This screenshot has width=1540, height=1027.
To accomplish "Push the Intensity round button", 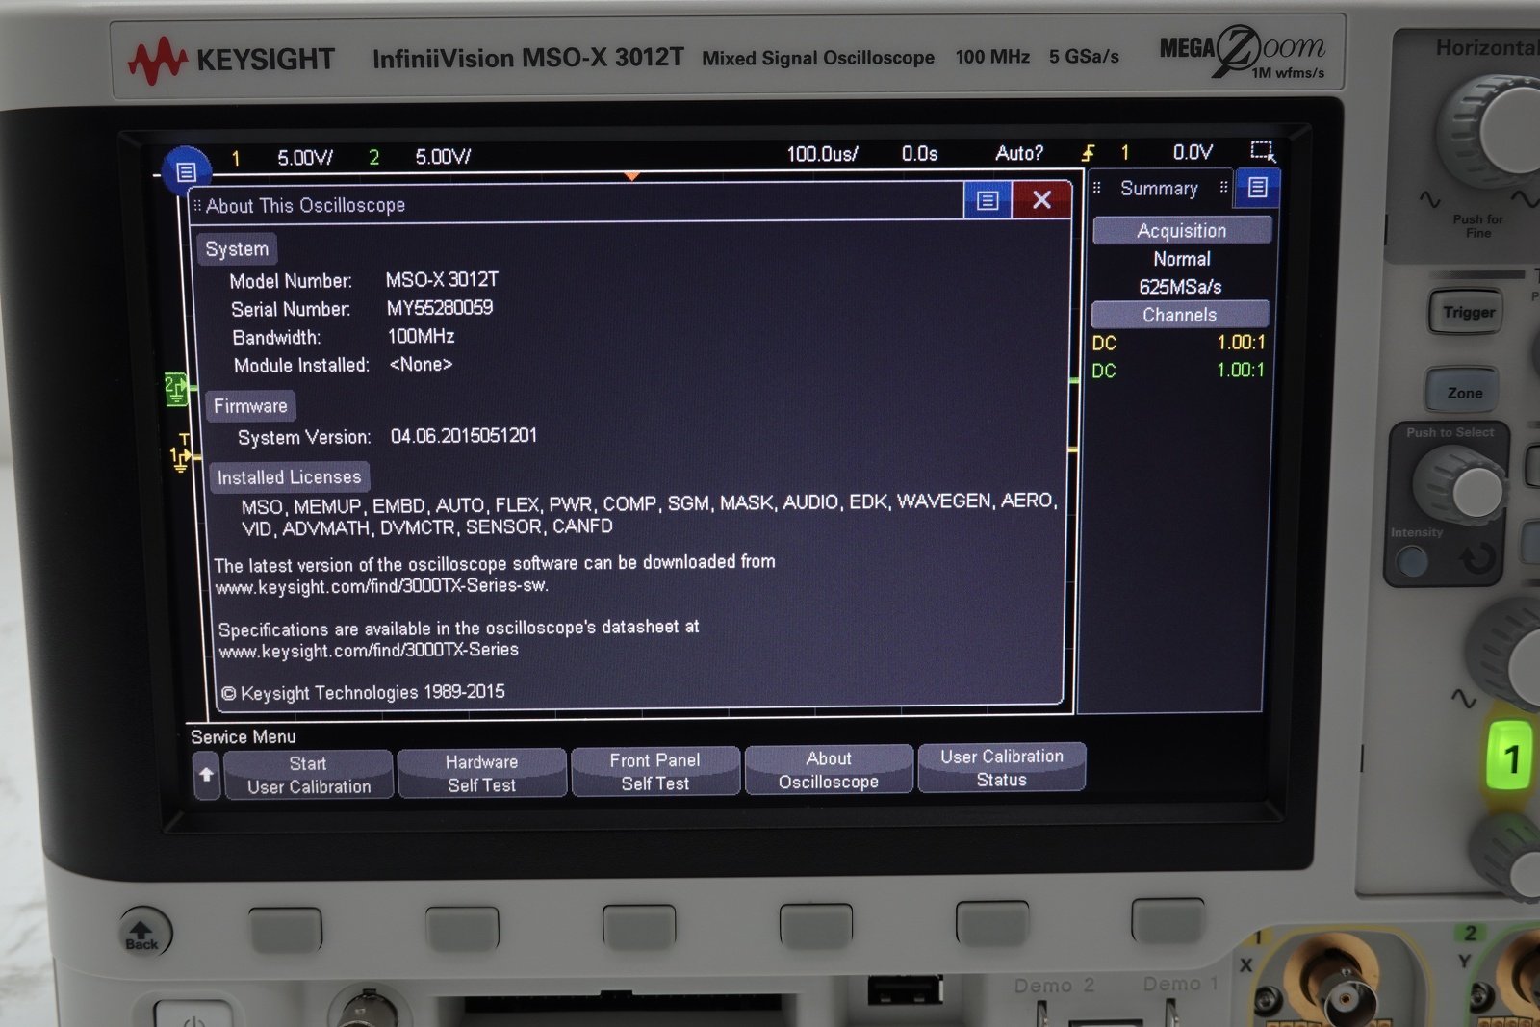I will pyautogui.click(x=1413, y=560).
